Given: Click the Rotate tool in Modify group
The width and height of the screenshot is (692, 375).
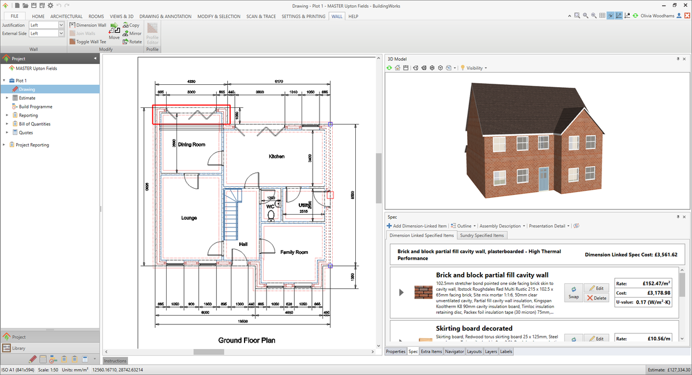Looking at the screenshot, I should coord(132,42).
